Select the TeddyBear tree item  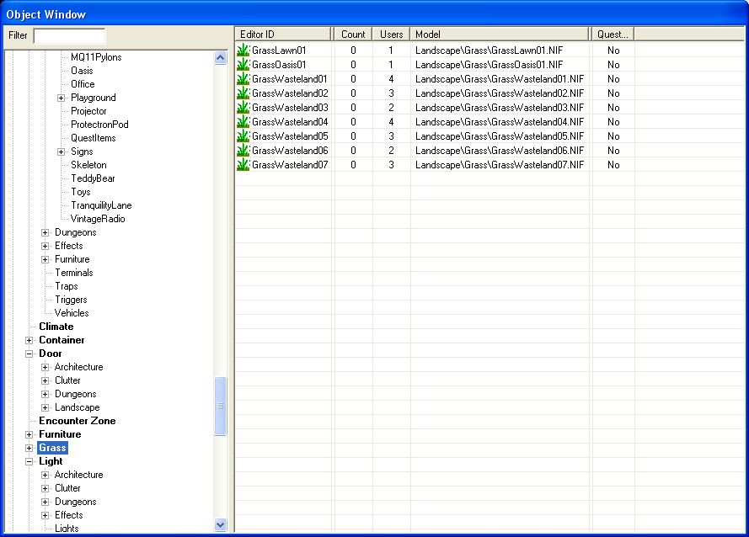pyautogui.click(x=94, y=178)
